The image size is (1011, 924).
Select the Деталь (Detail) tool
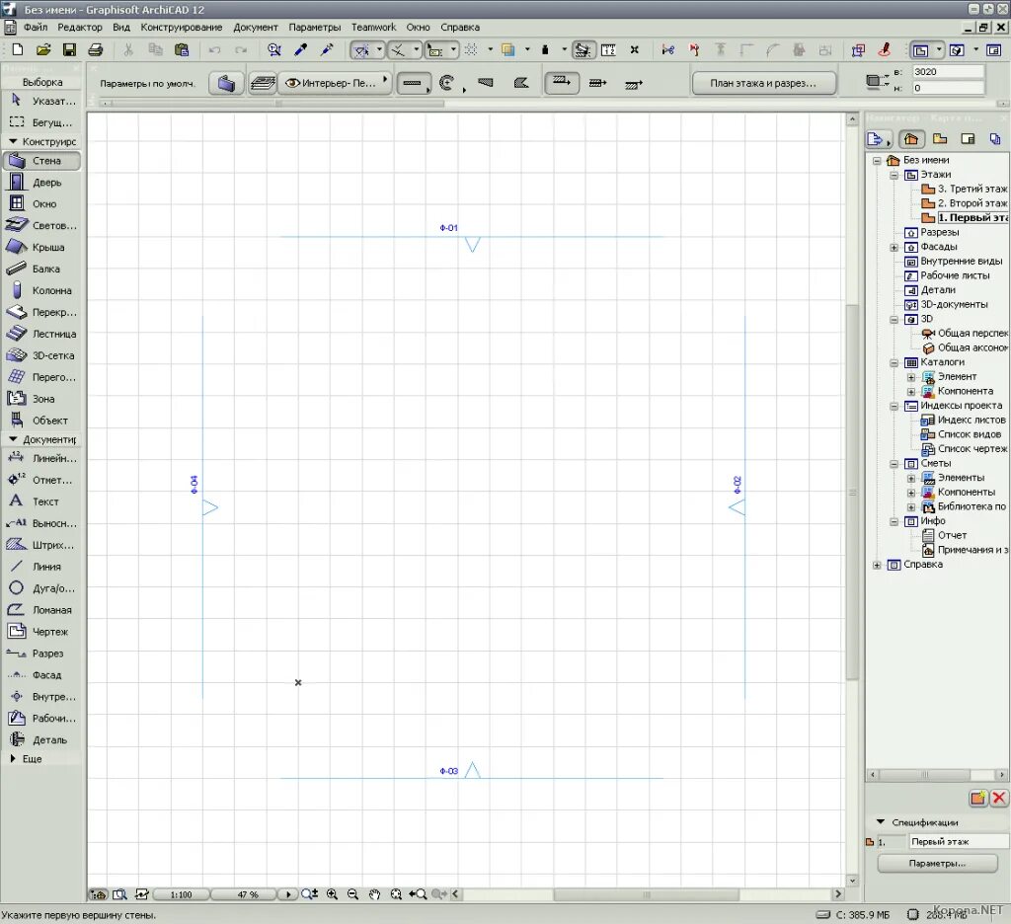tap(42, 739)
